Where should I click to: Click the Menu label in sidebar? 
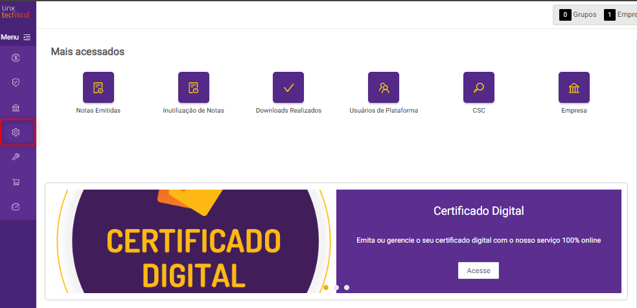10,38
